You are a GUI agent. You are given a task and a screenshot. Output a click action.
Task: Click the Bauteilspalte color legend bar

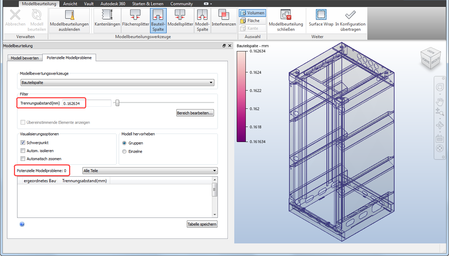click(241, 96)
